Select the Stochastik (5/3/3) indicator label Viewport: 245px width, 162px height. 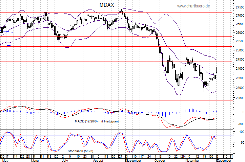(81, 151)
